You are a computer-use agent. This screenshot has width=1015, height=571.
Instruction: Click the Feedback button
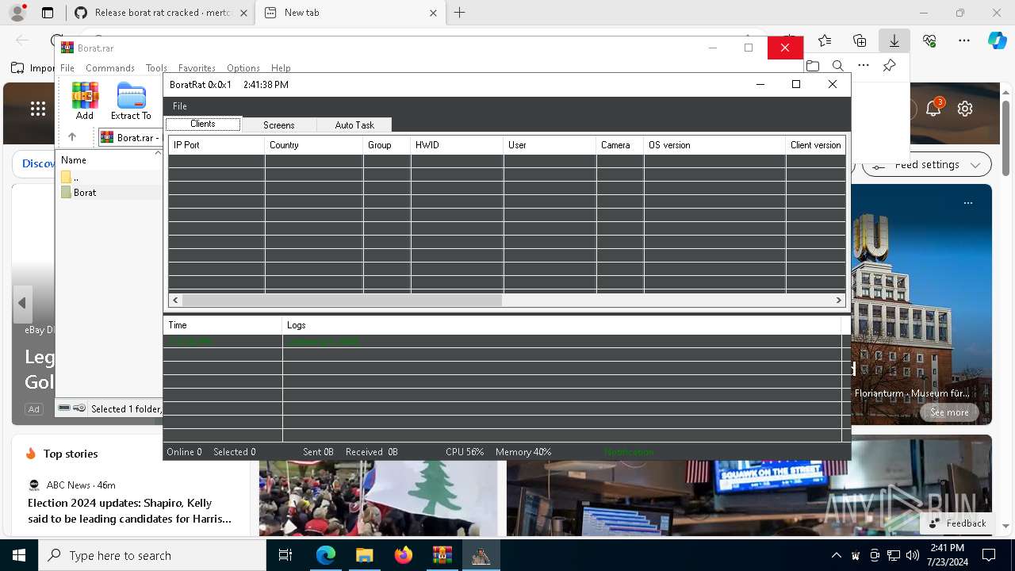[957, 523]
